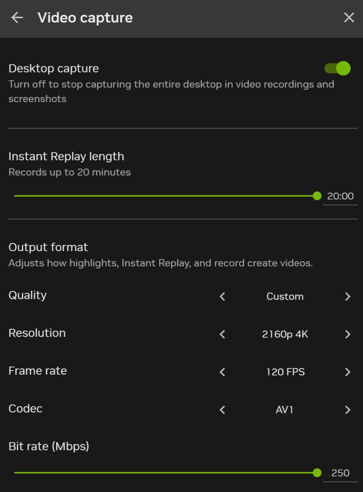Turn off the Desktop capture toggle

(337, 68)
